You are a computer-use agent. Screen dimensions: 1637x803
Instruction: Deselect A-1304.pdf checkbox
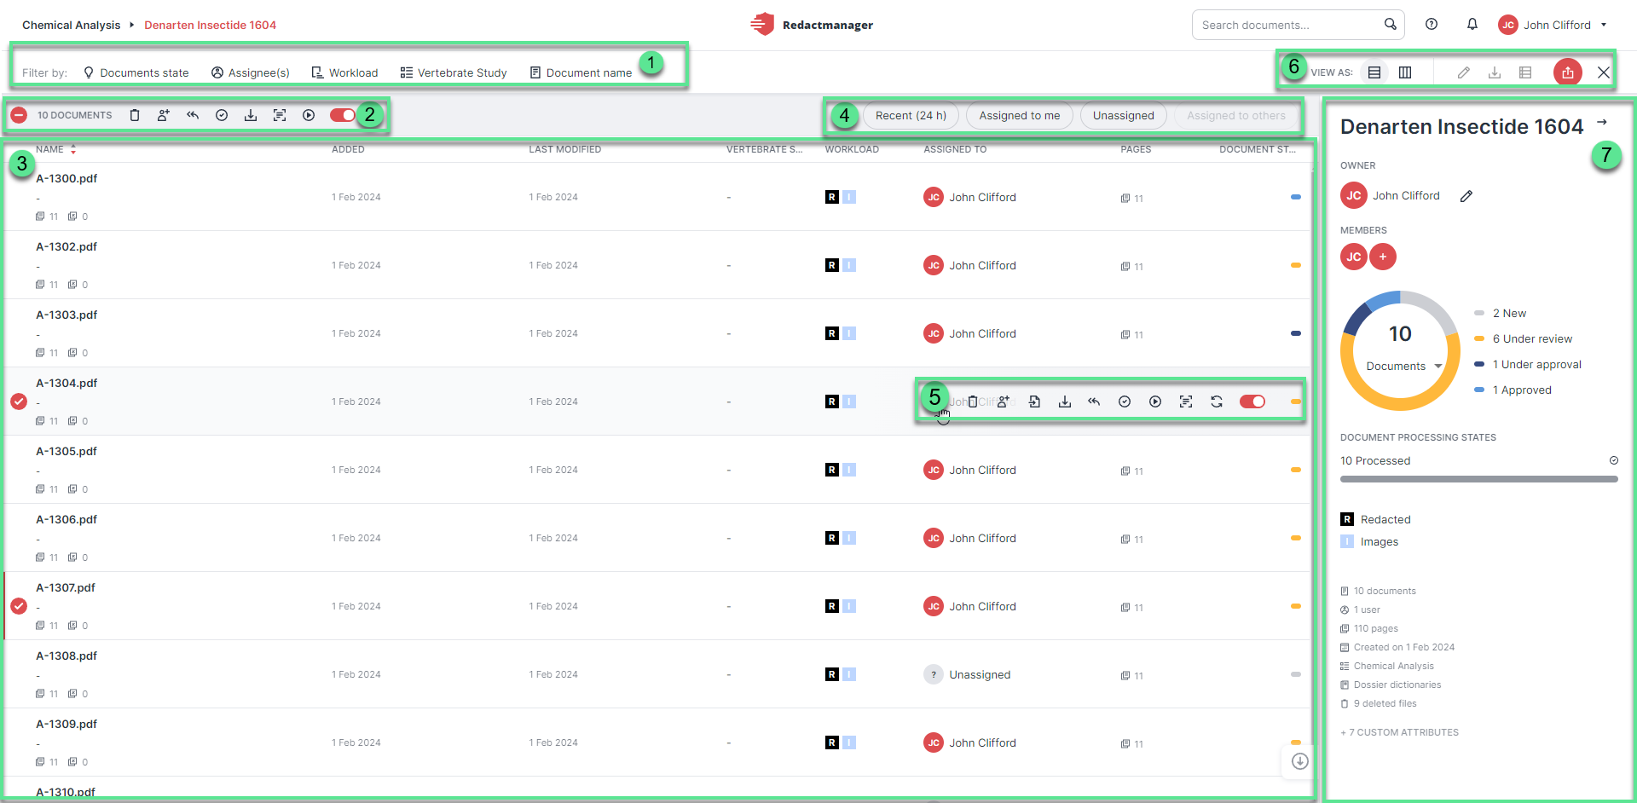click(x=19, y=401)
